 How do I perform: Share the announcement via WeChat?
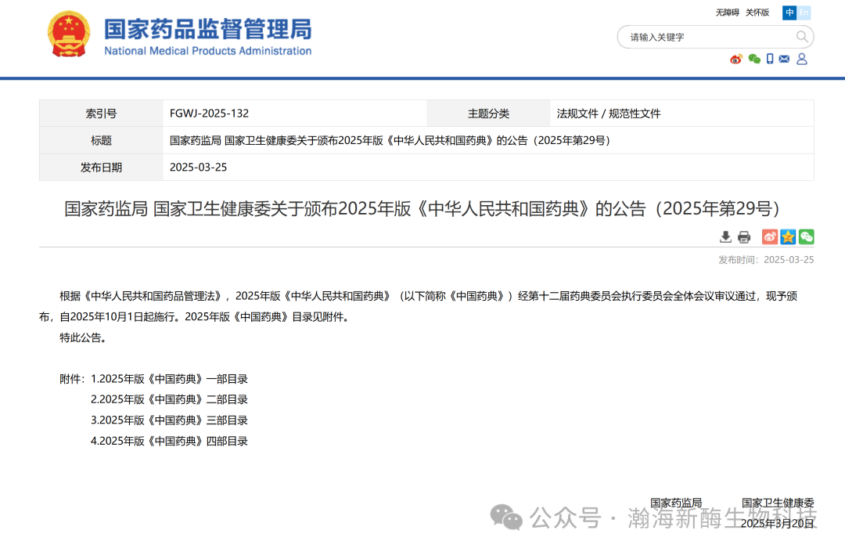pos(804,236)
